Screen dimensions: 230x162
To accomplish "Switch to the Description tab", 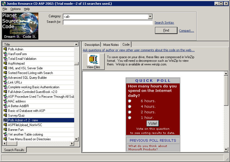I will (x=92, y=45).
